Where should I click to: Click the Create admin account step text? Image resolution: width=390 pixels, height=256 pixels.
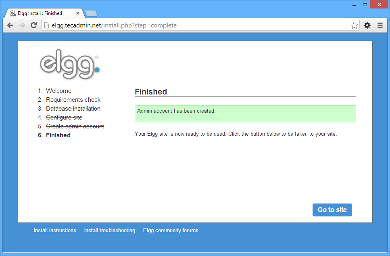(75, 126)
